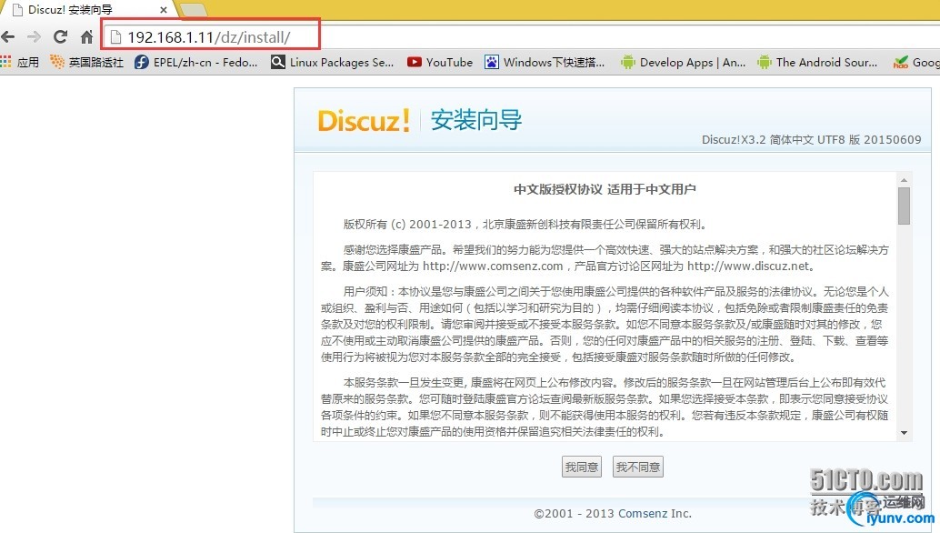Screen dimensions: 940x533
Task: Click the license scrollbar down arrow
Action: pos(904,432)
